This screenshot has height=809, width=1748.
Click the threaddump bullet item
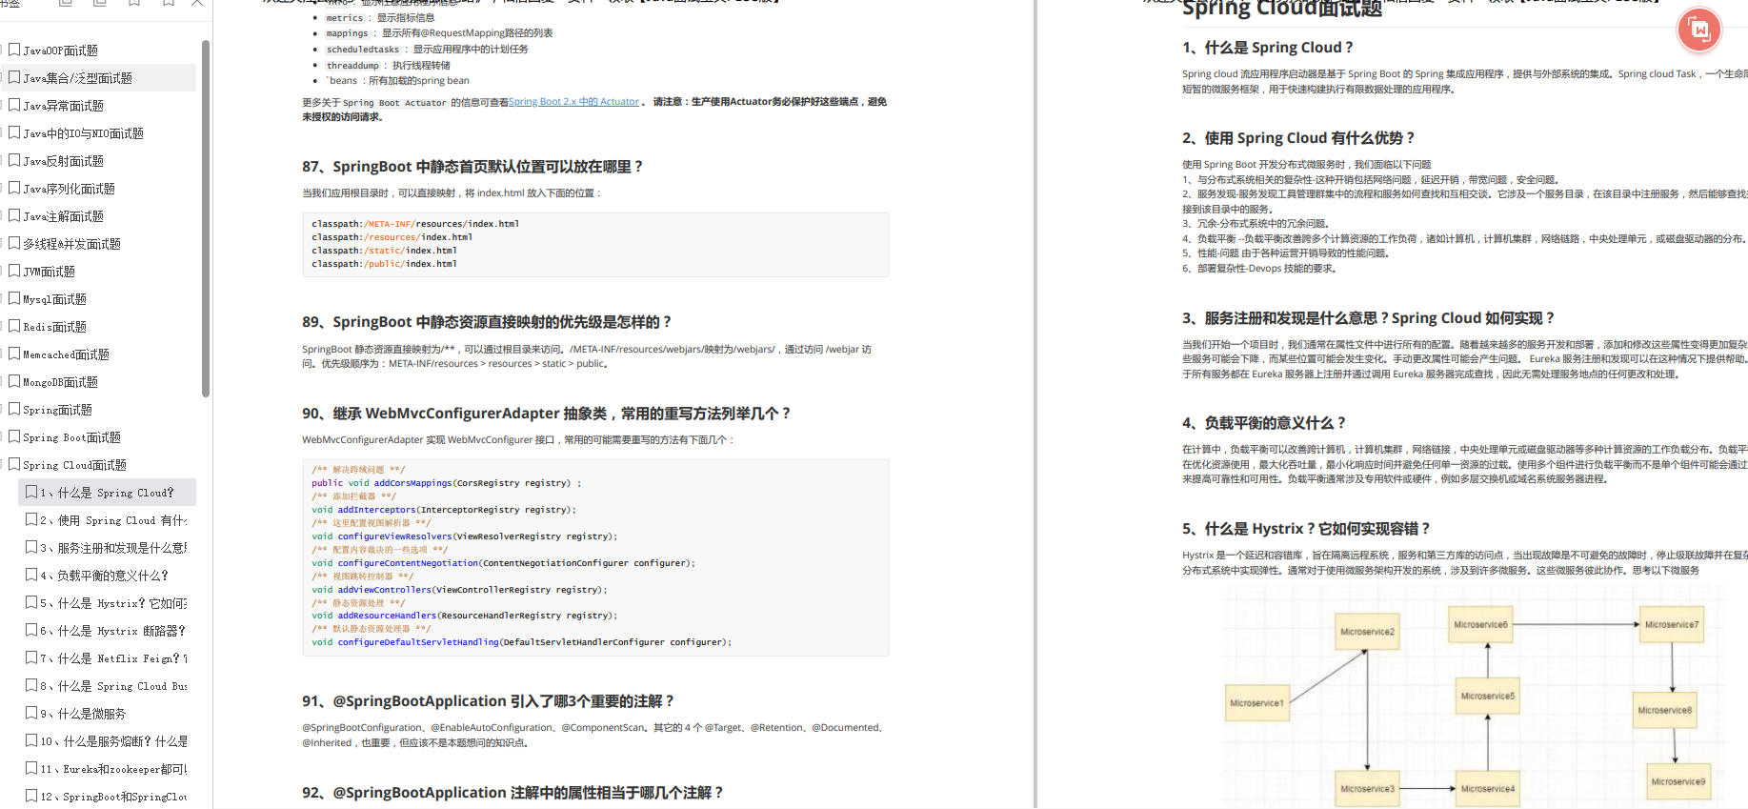(388, 66)
